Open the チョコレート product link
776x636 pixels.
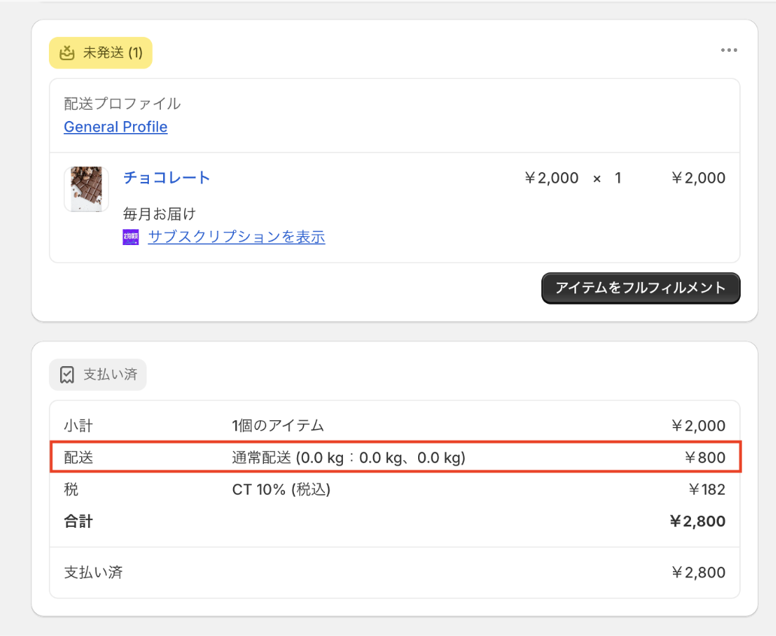pos(167,178)
